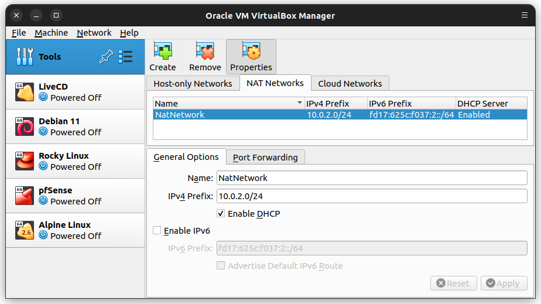Click the Debian 11 swirl icon
This screenshot has width=541, height=304.
(x=25, y=127)
